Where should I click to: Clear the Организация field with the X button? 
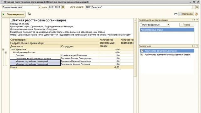click(x=197, y=7)
